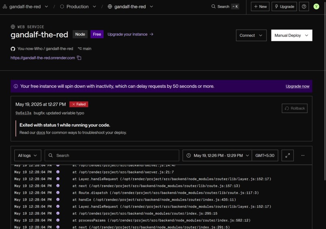Click the Upgrade button in top bar

284,6
